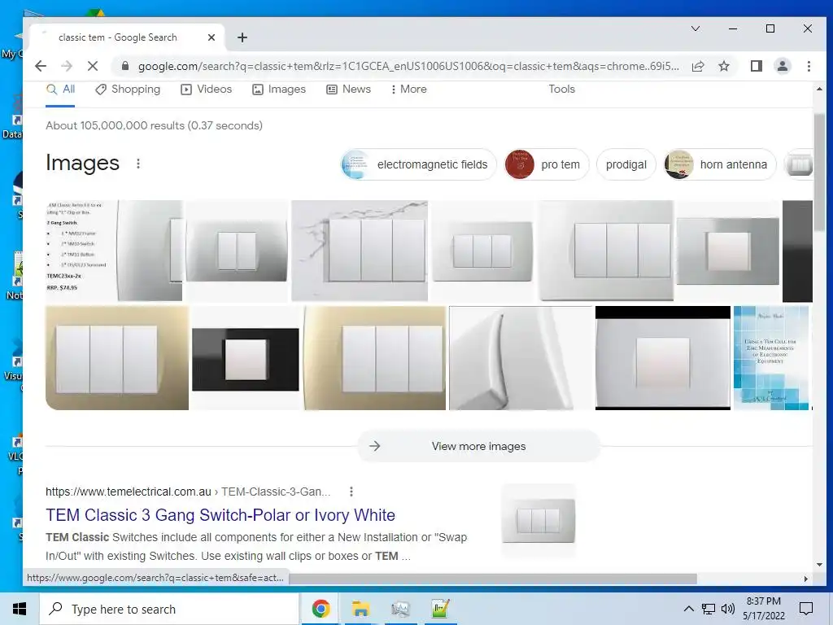Open the close-up switch edge image
Image resolution: width=833 pixels, height=625 pixels.
521,358
